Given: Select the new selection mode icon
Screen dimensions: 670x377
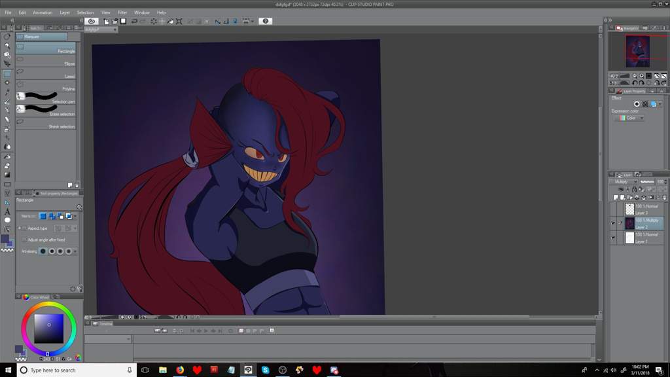Looking at the screenshot, I should [x=43, y=216].
